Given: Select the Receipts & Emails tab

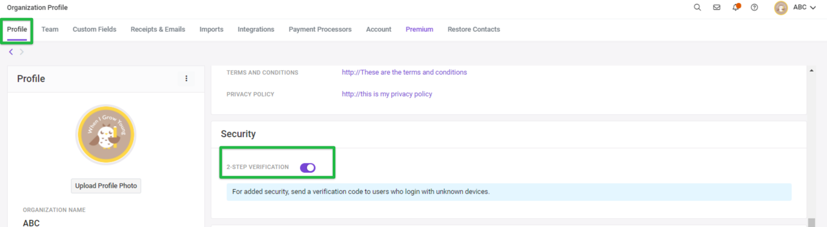Looking at the screenshot, I should (x=158, y=29).
